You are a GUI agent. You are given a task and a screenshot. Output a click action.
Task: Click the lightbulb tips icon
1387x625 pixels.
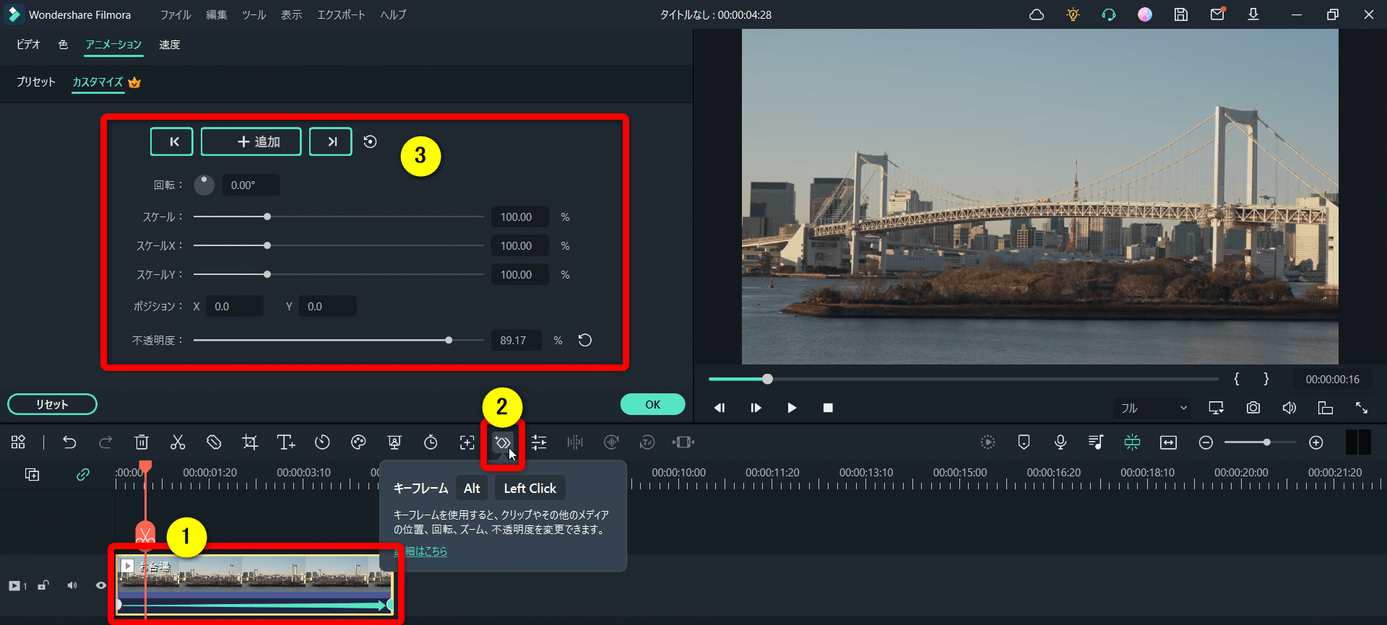pos(1073,14)
